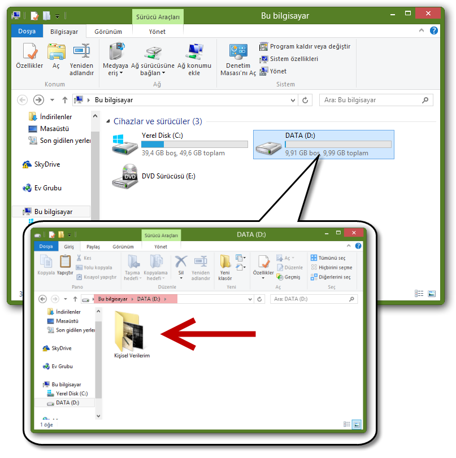Switch to Bilgisayar ribbon tab

tap(64, 32)
